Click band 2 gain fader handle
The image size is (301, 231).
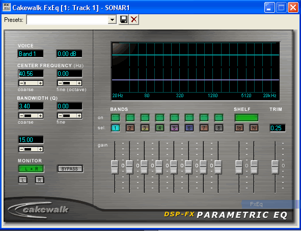tap(129, 167)
